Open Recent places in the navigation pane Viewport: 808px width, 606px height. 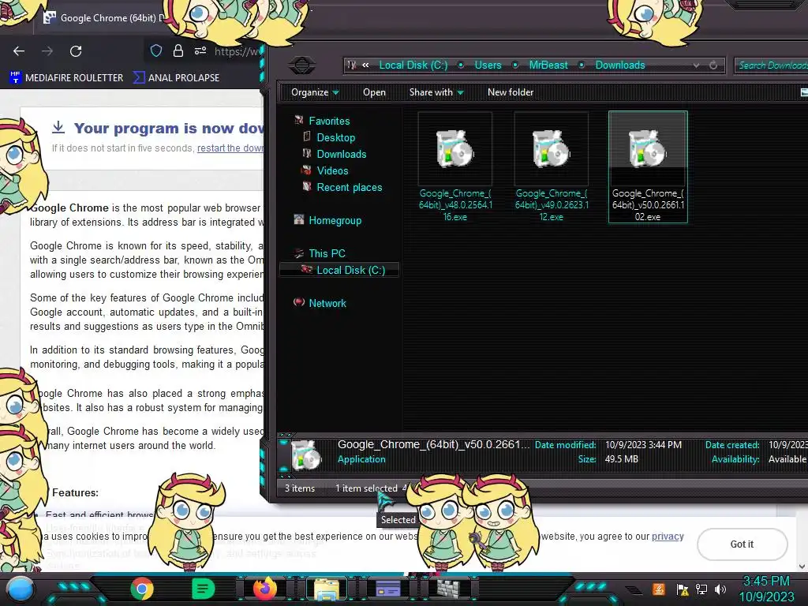click(349, 188)
